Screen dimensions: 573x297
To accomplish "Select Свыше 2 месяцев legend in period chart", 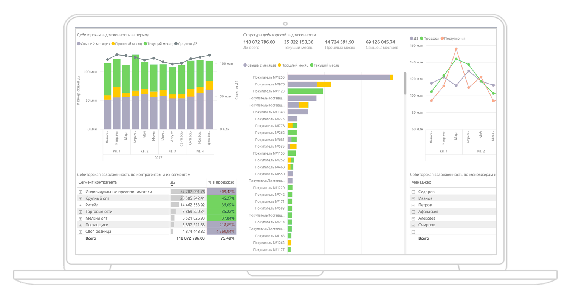I will coord(93,44).
